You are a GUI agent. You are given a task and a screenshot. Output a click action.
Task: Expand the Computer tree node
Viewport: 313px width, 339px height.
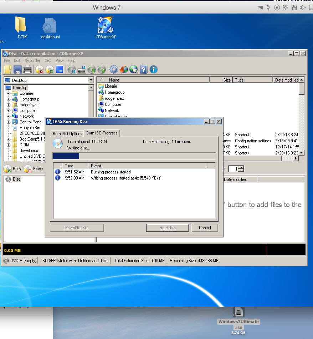(9, 110)
